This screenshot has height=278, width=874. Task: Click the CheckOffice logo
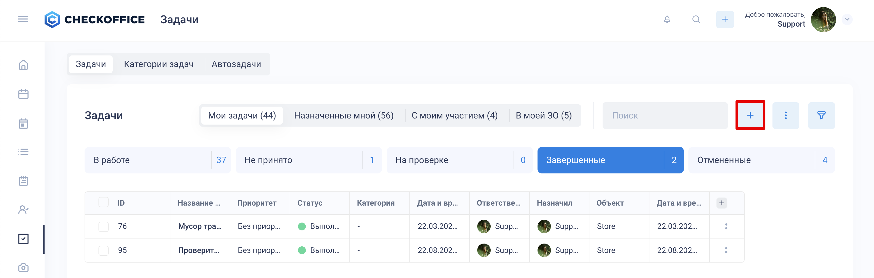tap(94, 19)
